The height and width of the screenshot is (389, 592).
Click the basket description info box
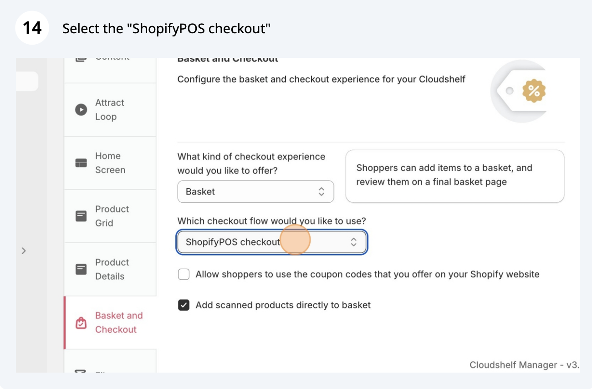[455, 176]
